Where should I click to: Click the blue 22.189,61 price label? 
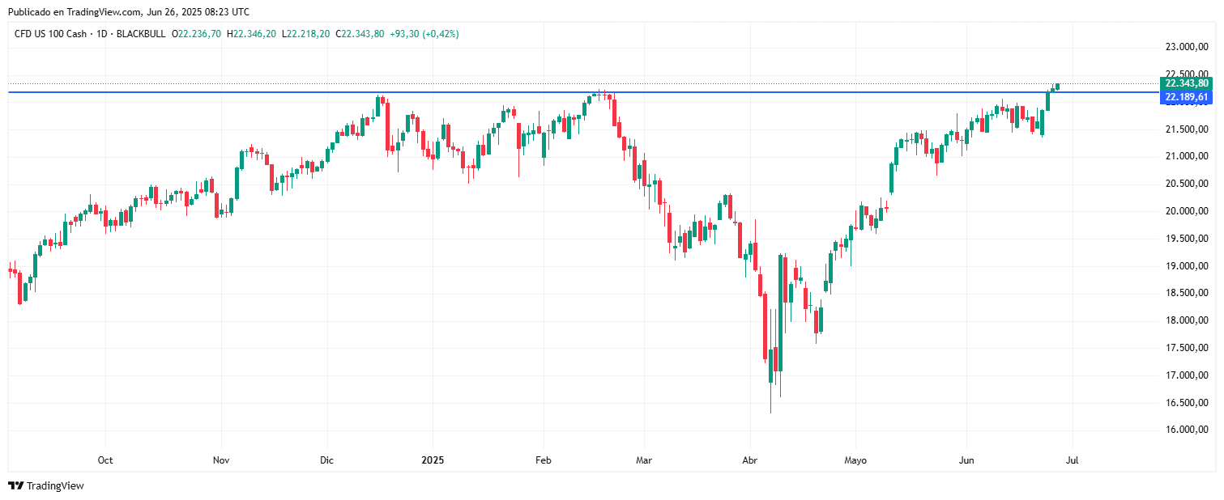[1186, 98]
